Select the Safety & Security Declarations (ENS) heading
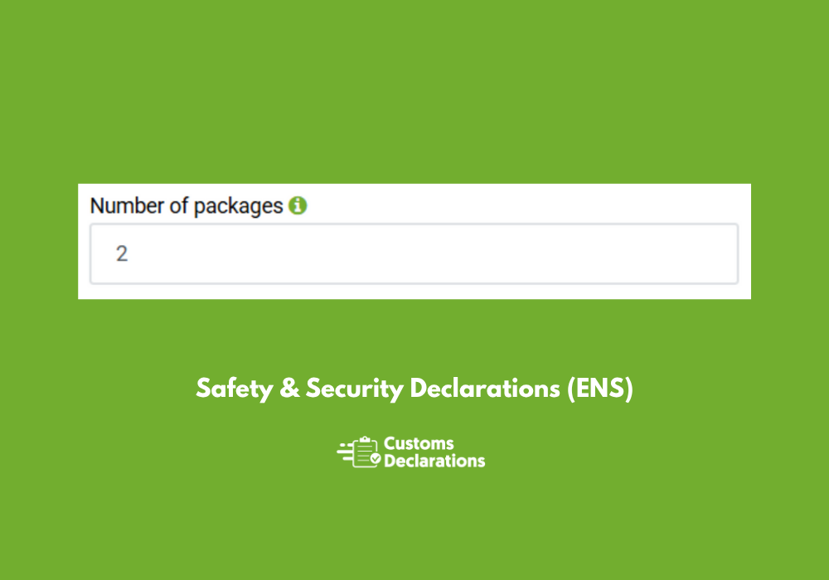Viewport: 829px width, 580px height. pyautogui.click(x=414, y=389)
